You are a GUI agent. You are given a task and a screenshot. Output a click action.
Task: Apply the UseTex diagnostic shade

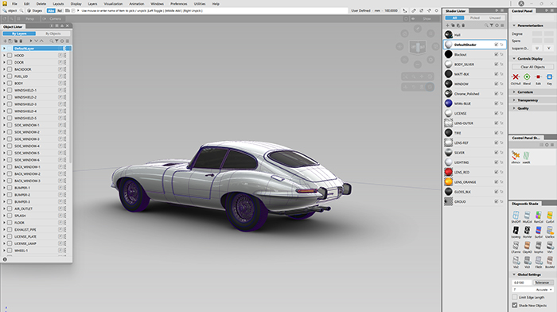click(550, 230)
